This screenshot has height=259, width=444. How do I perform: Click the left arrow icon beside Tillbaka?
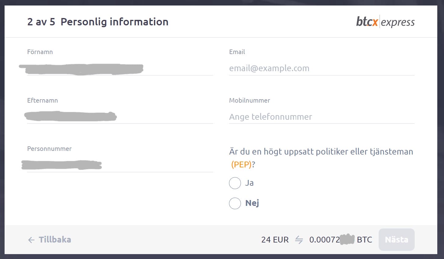pos(31,240)
